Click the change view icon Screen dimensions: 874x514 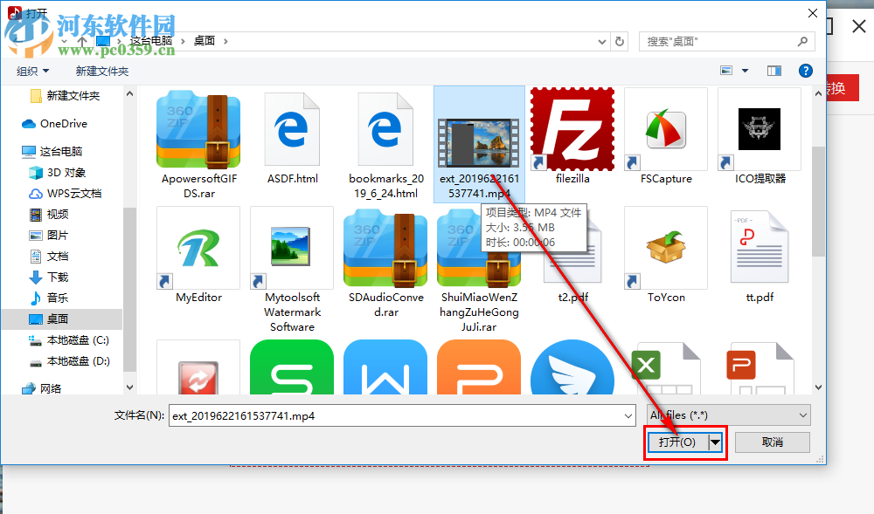pos(726,71)
